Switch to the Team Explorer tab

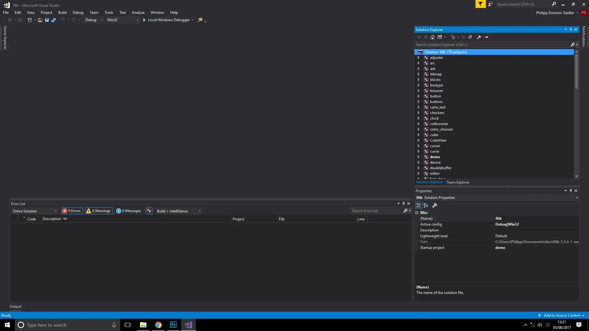(458, 182)
